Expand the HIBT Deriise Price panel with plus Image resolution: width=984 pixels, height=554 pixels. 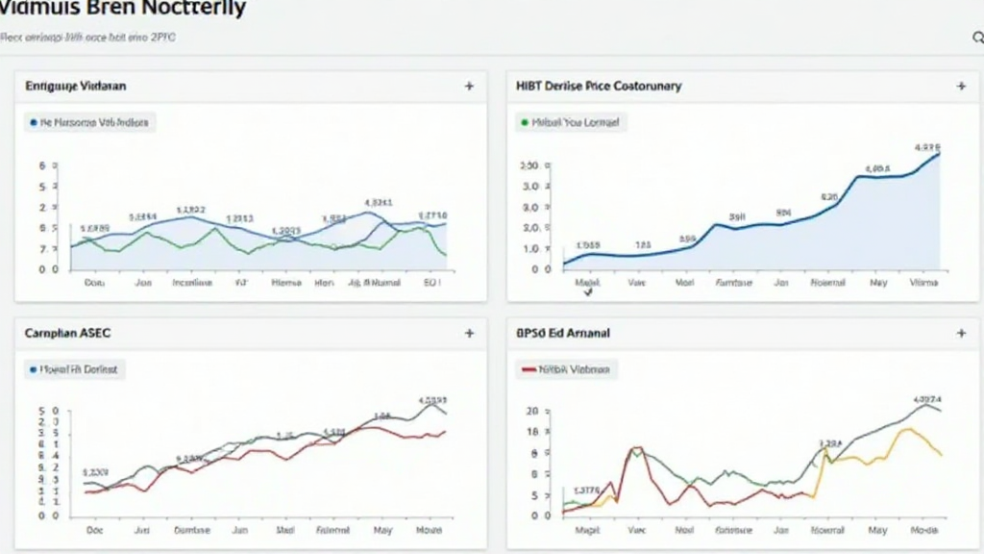(x=961, y=87)
